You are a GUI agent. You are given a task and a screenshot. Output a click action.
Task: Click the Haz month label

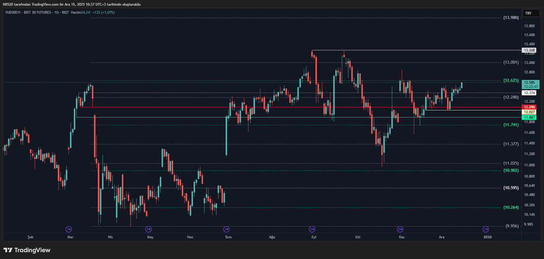[x=190, y=237]
